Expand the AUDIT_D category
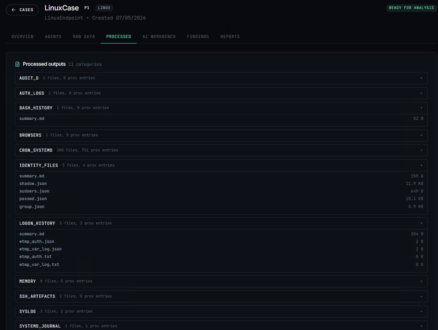The image size is (438, 330). tap(221, 78)
